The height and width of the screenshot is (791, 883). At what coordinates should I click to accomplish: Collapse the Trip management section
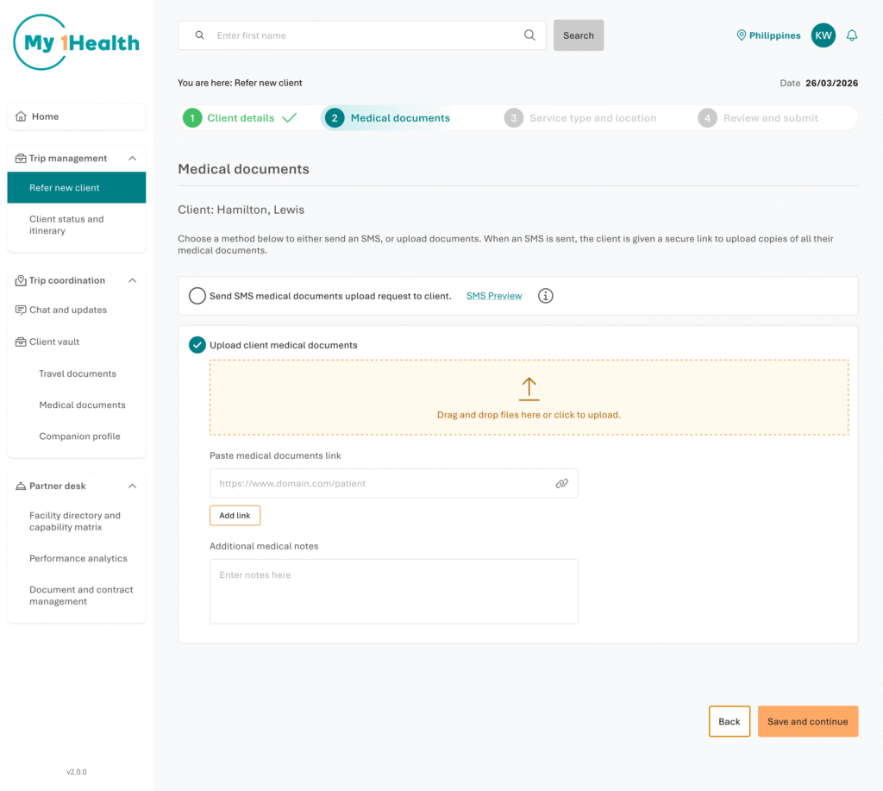(132, 159)
